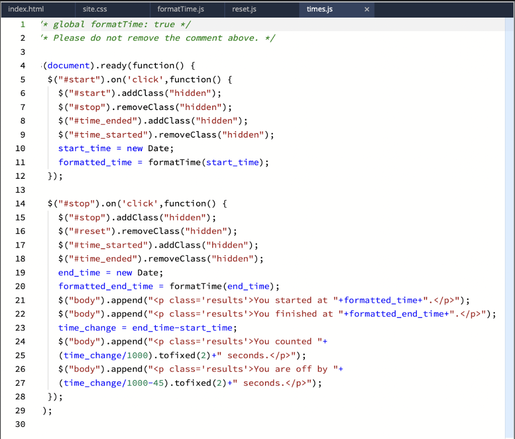
Task: Click the end_time variable on line 19
Action: (78, 272)
